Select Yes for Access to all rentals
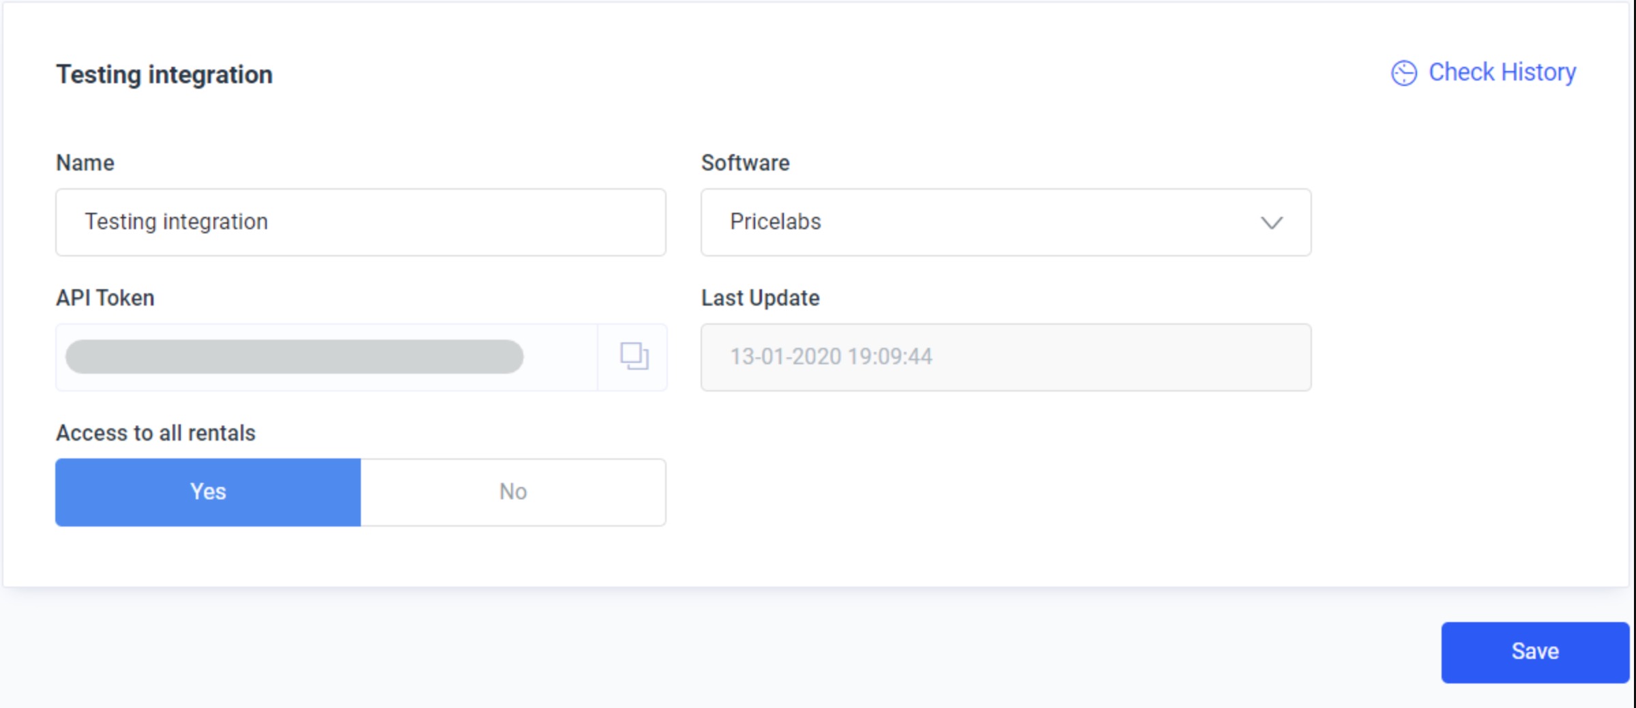 point(208,492)
